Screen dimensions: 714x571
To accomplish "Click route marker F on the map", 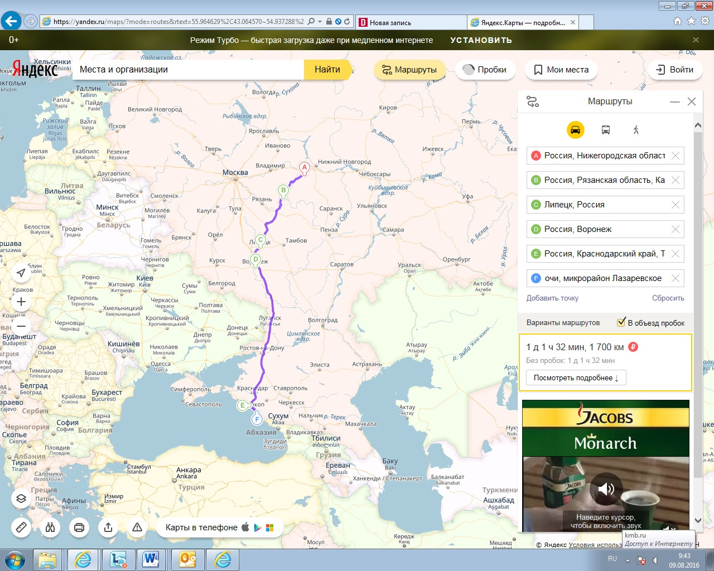I will pyautogui.click(x=257, y=419).
